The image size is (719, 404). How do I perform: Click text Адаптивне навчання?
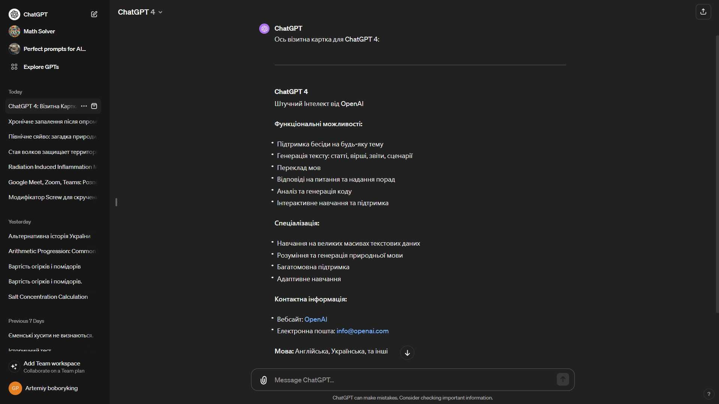coord(309,279)
